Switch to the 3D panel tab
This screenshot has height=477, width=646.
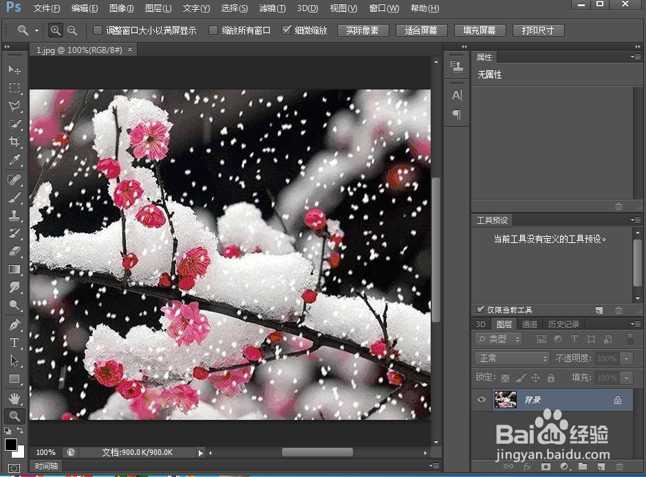480,324
